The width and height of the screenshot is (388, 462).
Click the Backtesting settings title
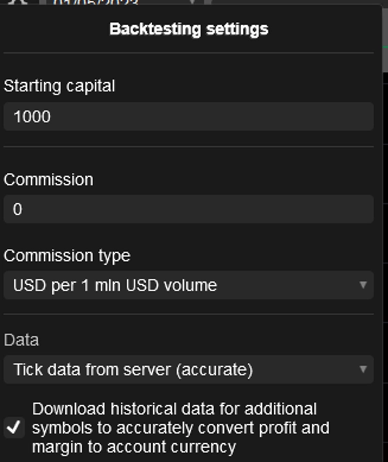[x=189, y=29]
